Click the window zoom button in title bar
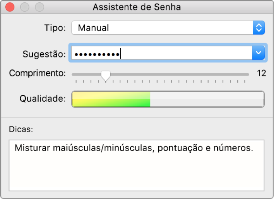The width and height of the screenshot is (276, 199). (39, 7)
